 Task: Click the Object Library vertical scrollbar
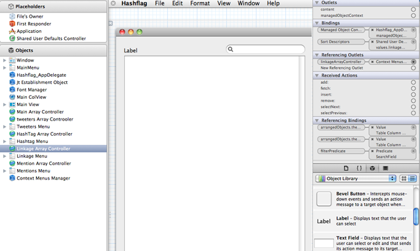(416, 216)
